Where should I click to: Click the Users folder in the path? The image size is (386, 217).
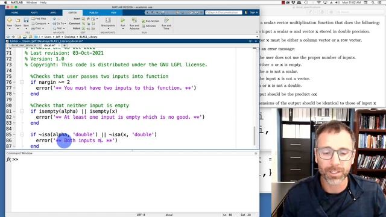coord(48,37)
